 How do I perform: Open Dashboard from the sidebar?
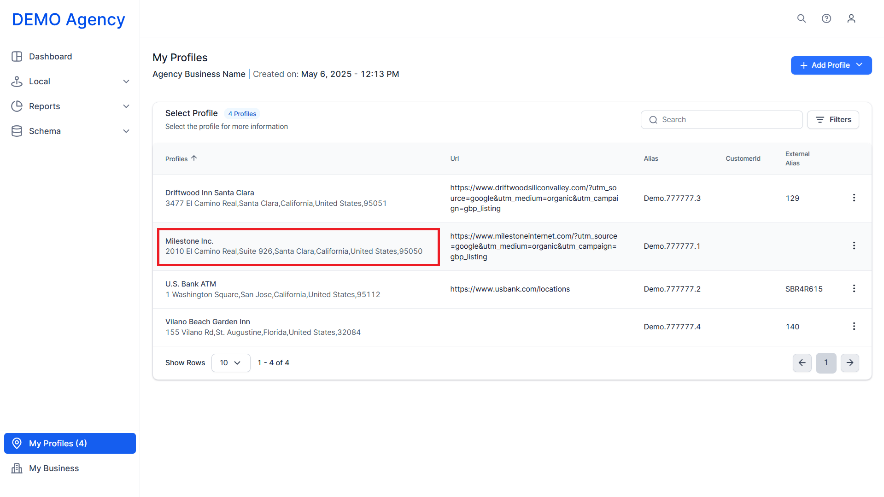tap(70, 57)
